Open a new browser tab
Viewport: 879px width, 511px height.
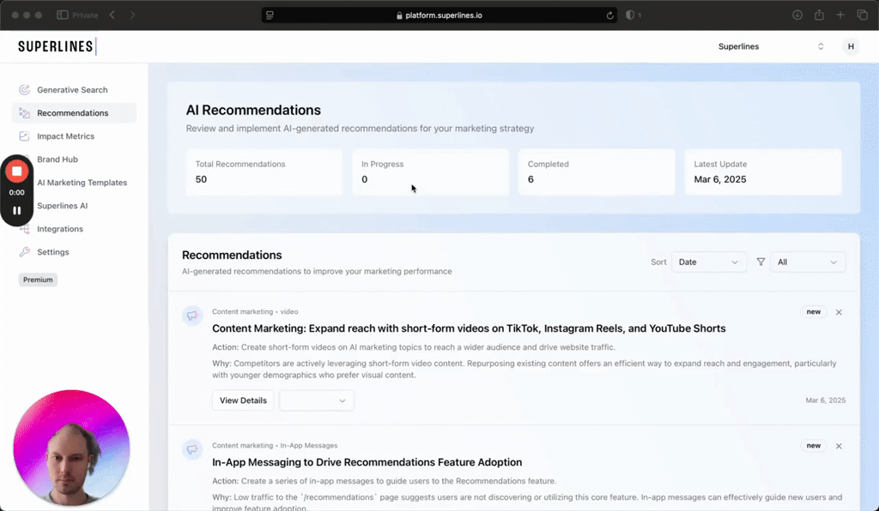point(840,15)
